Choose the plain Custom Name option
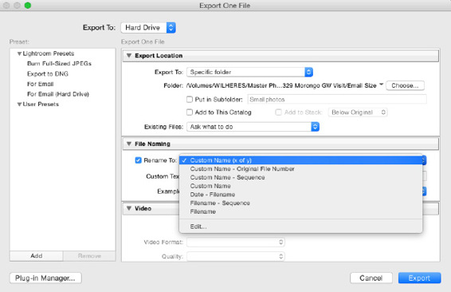This screenshot has width=451, height=292. [300, 186]
